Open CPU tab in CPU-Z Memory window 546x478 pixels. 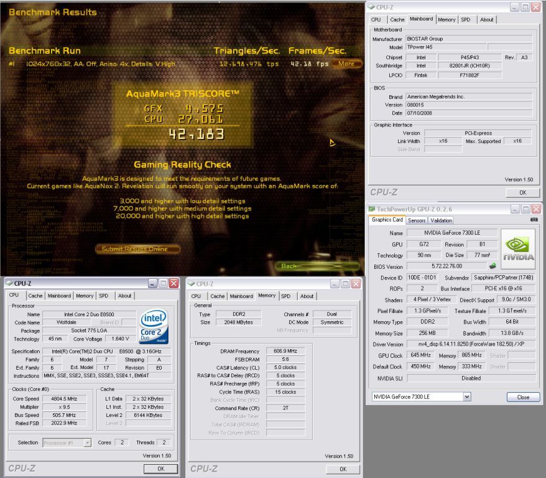coord(196,296)
